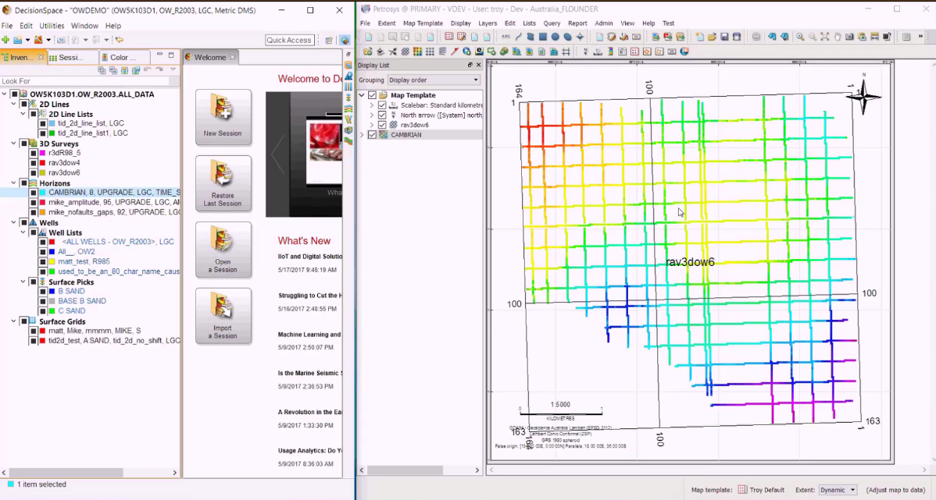Collapse the Surface Picks tree node
This screenshot has width=936, height=500.
[23, 282]
